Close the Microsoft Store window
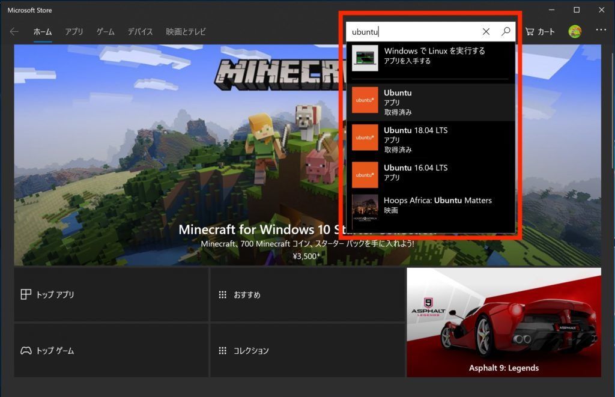Image resolution: width=615 pixels, height=397 pixels. 601,10
